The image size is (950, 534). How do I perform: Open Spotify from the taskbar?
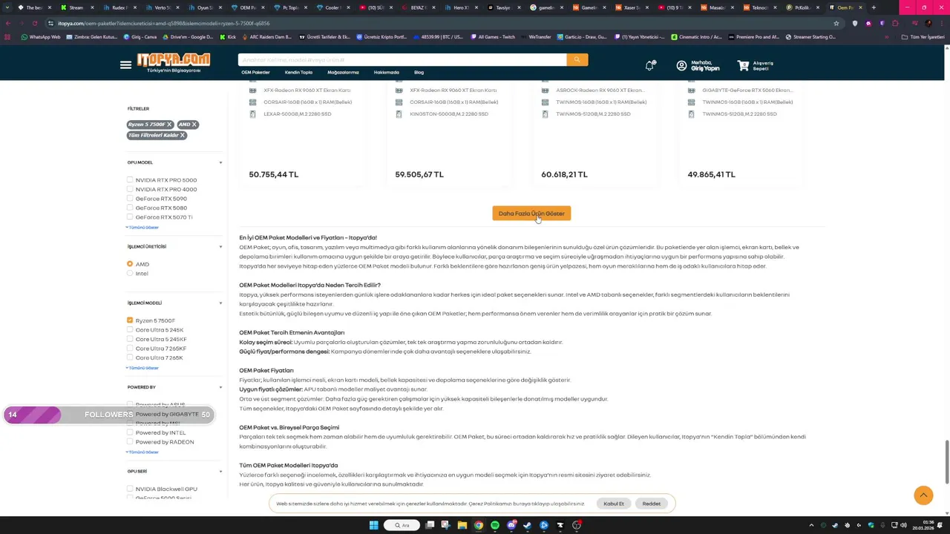[x=495, y=525]
